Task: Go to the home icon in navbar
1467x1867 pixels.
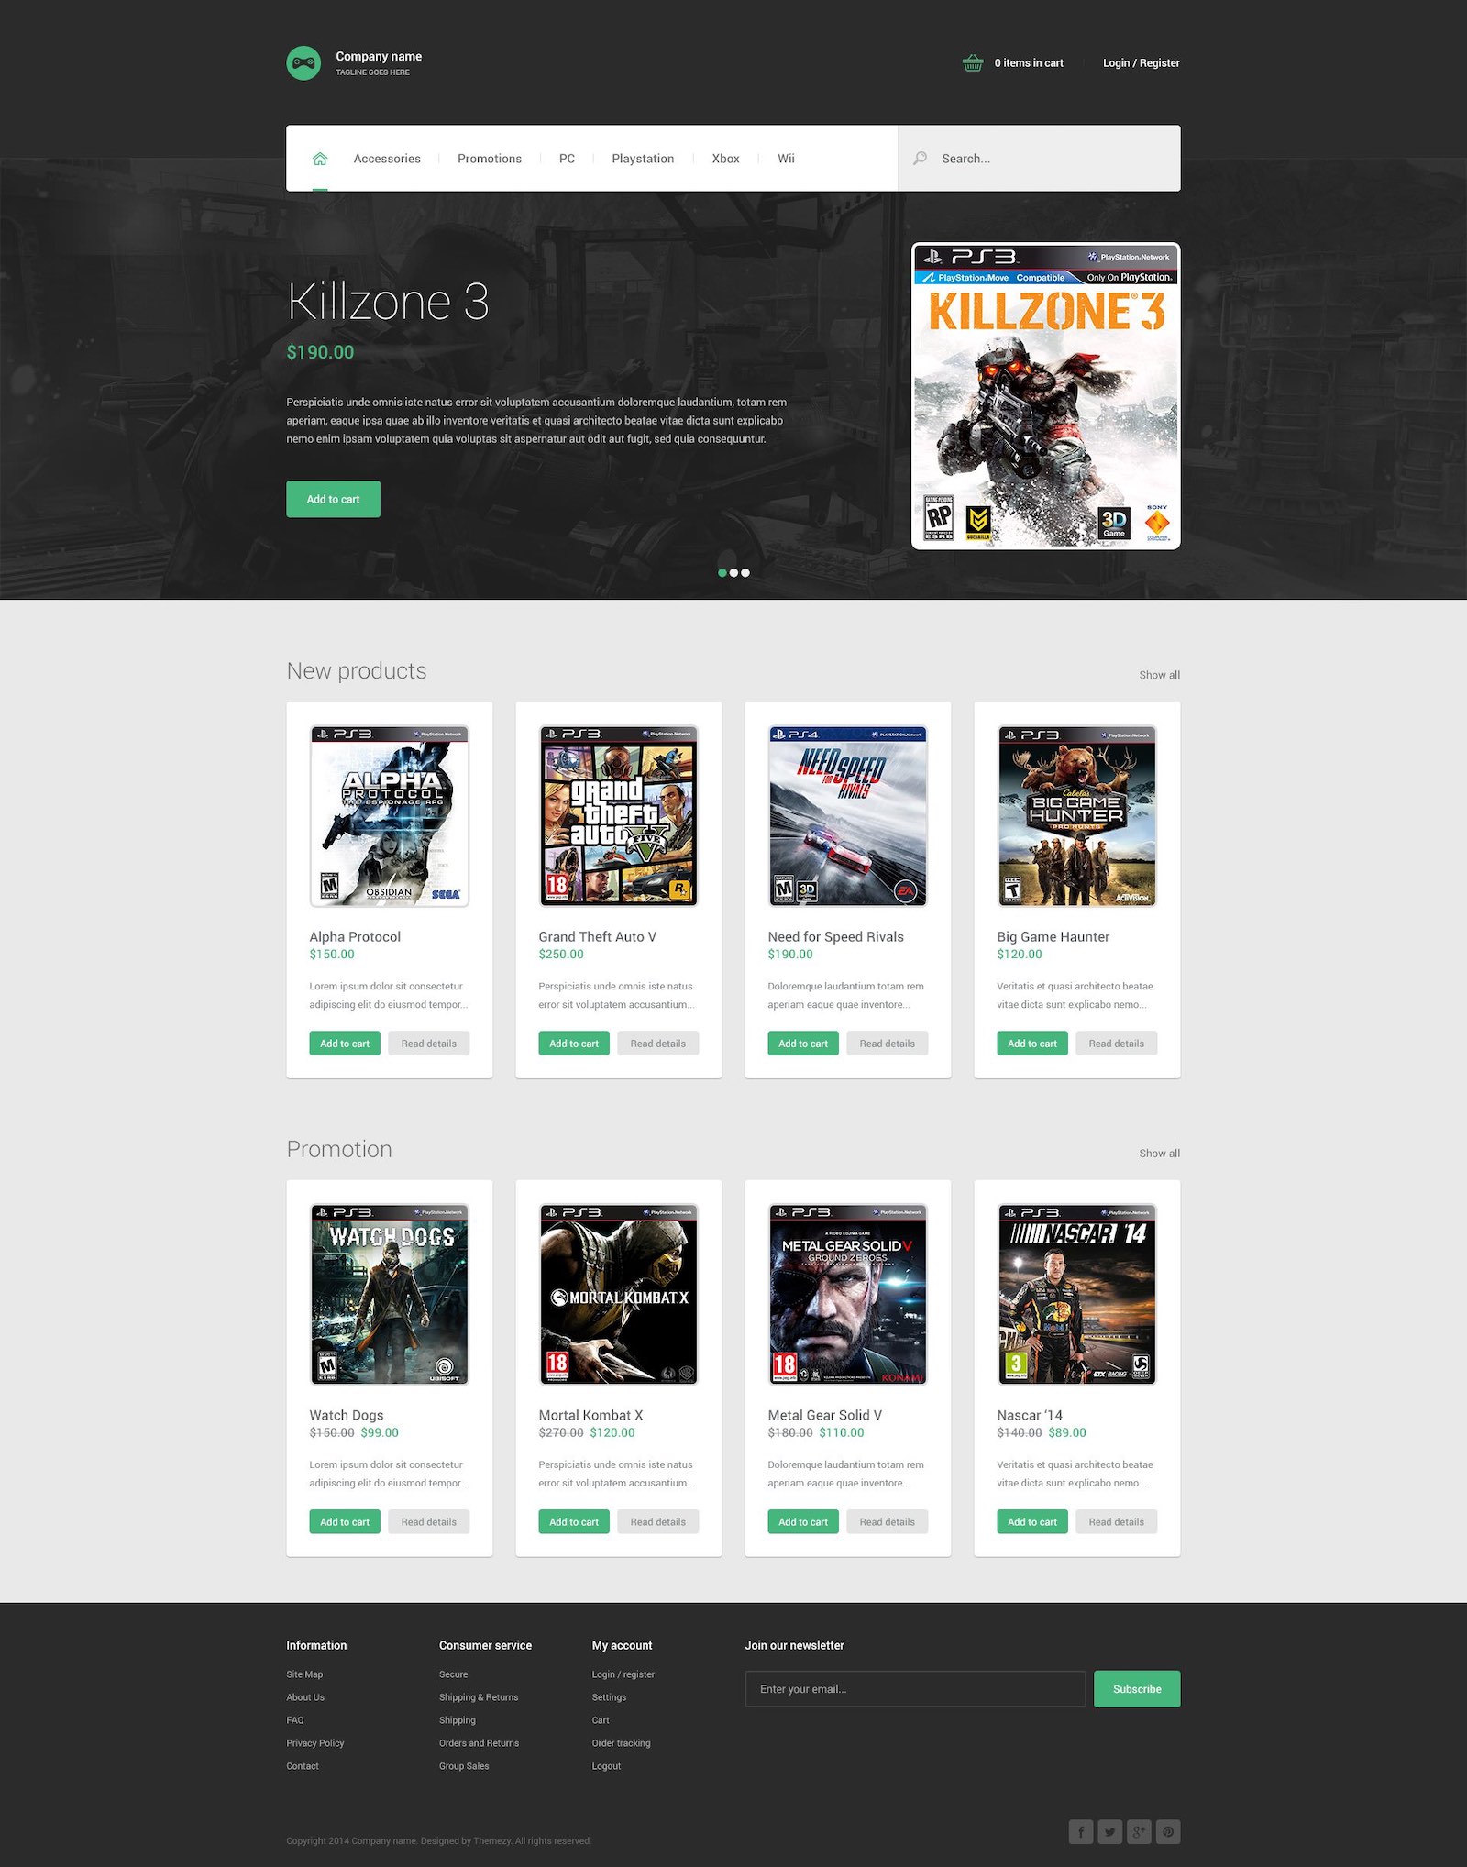Action: click(x=320, y=159)
